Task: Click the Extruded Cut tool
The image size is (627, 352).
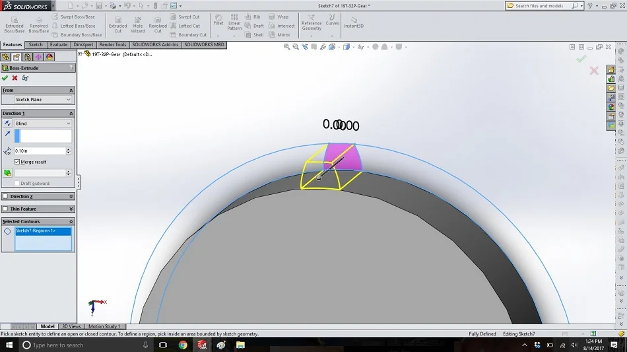Action: 118,25
